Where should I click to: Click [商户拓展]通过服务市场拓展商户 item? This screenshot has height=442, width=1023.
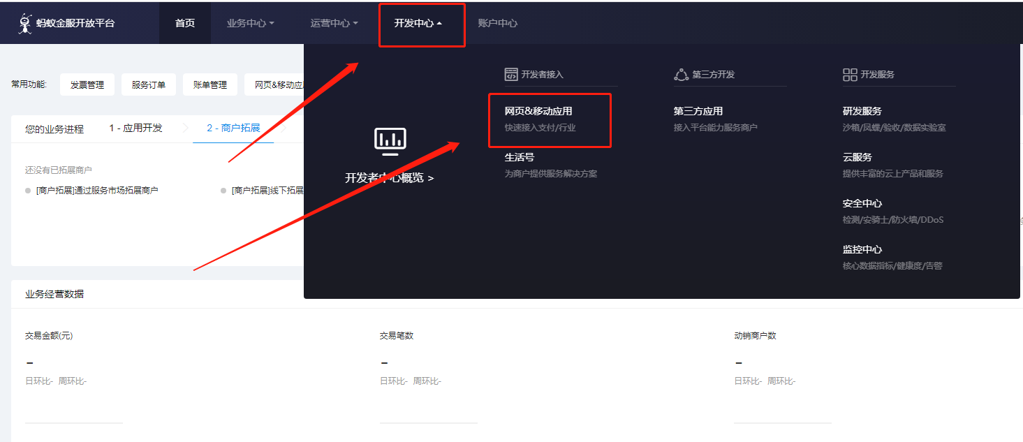click(x=97, y=190)
